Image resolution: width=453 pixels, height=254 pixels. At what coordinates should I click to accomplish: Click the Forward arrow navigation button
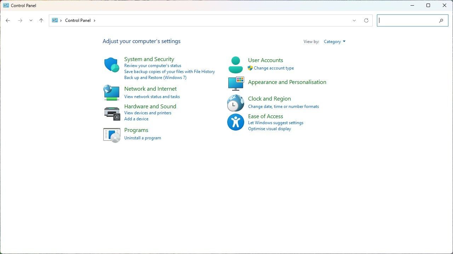coord(20,20)
